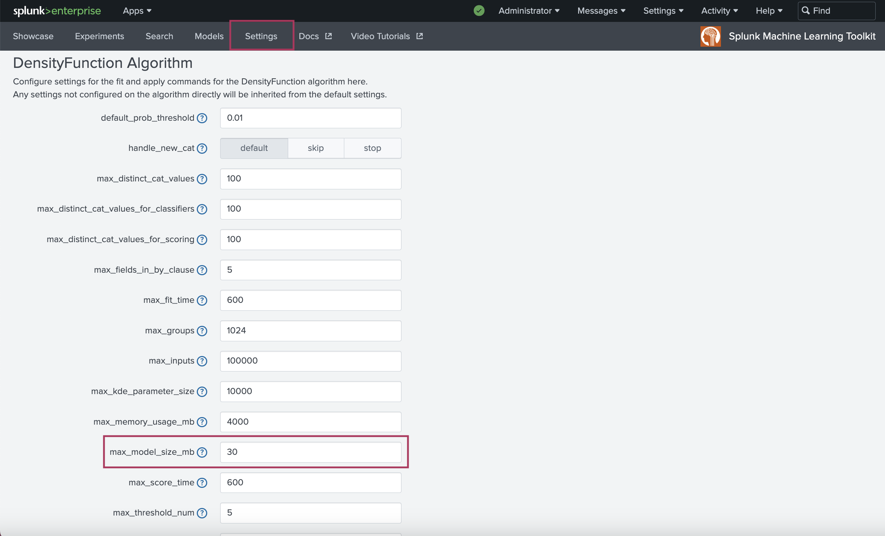
Task: Select the Settings tab in toolkit nav
Action: point(261,36)
